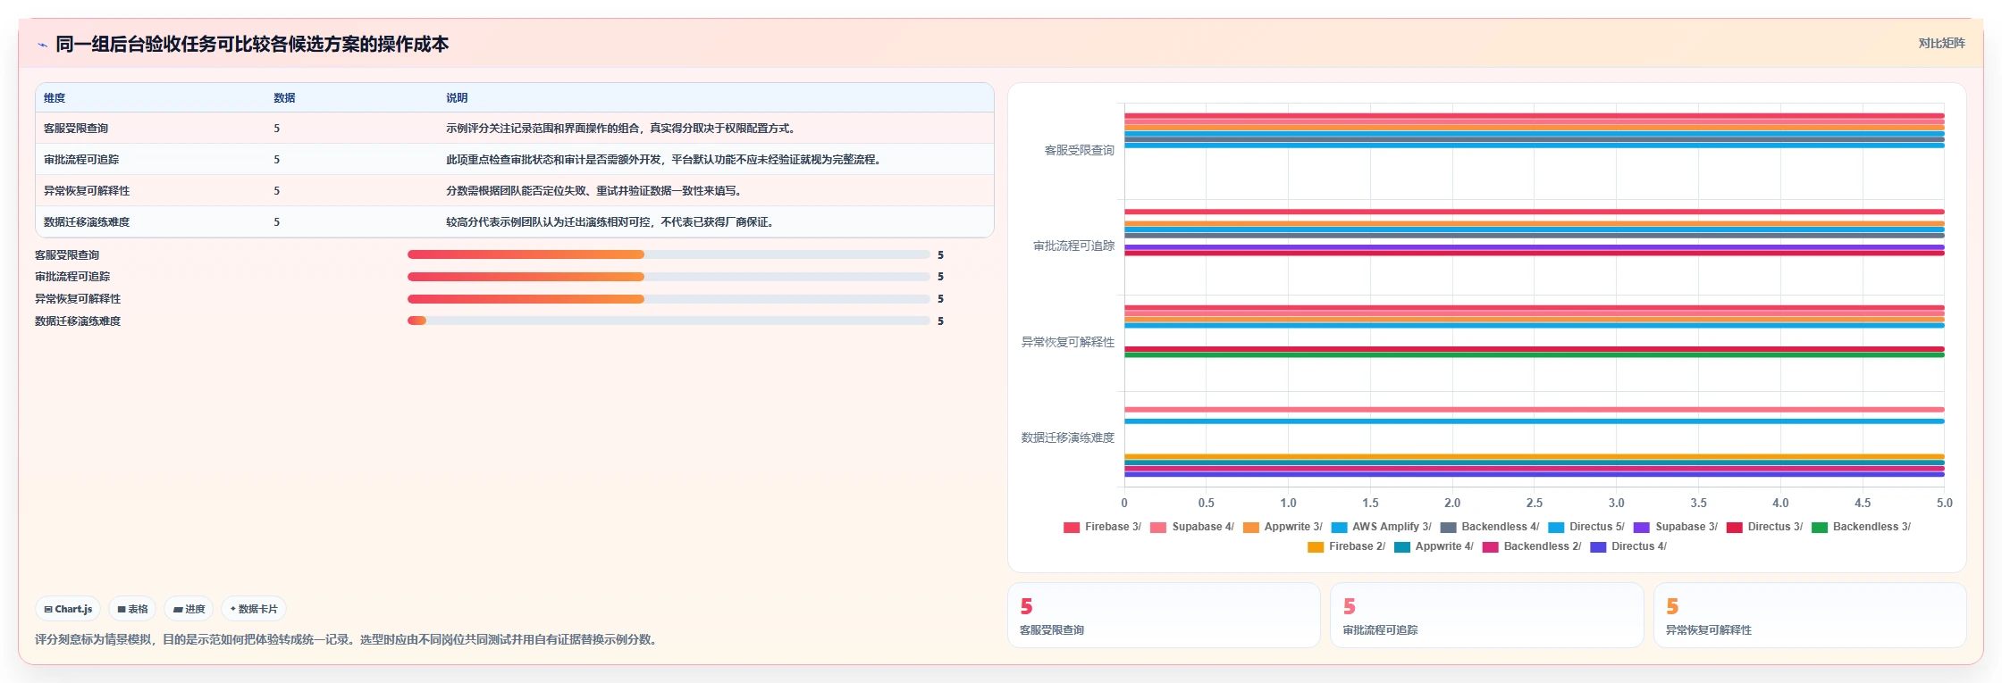Select the 表格 chip

click(132, 609)
